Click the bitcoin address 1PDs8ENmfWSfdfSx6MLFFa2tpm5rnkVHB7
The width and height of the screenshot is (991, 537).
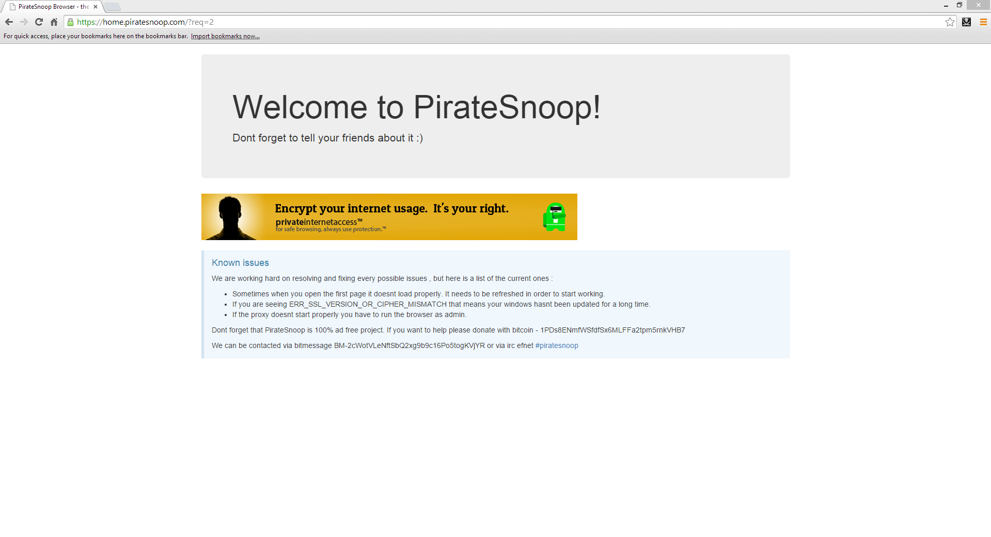click(x=612, y=330)
